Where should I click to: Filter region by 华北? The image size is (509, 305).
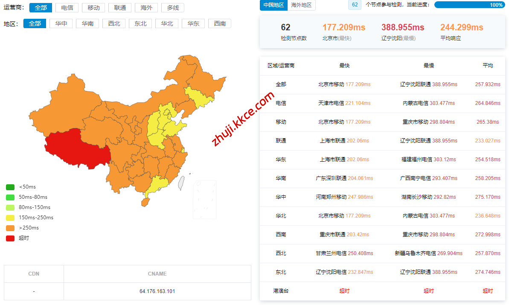(x=167, y=23)
